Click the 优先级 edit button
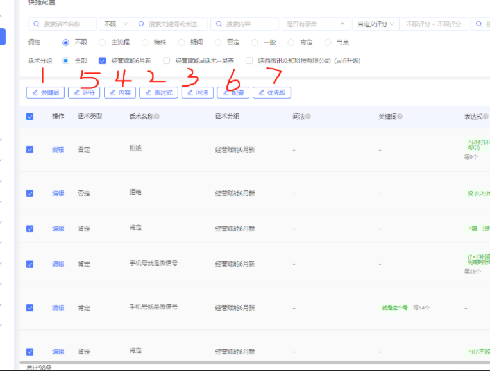 click(272, 93)
